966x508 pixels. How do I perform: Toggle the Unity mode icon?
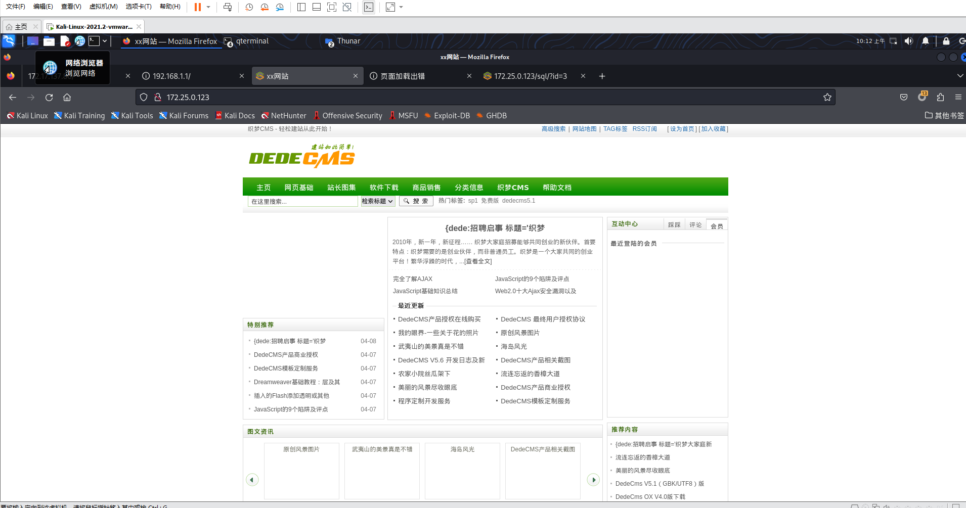[347, 7]
